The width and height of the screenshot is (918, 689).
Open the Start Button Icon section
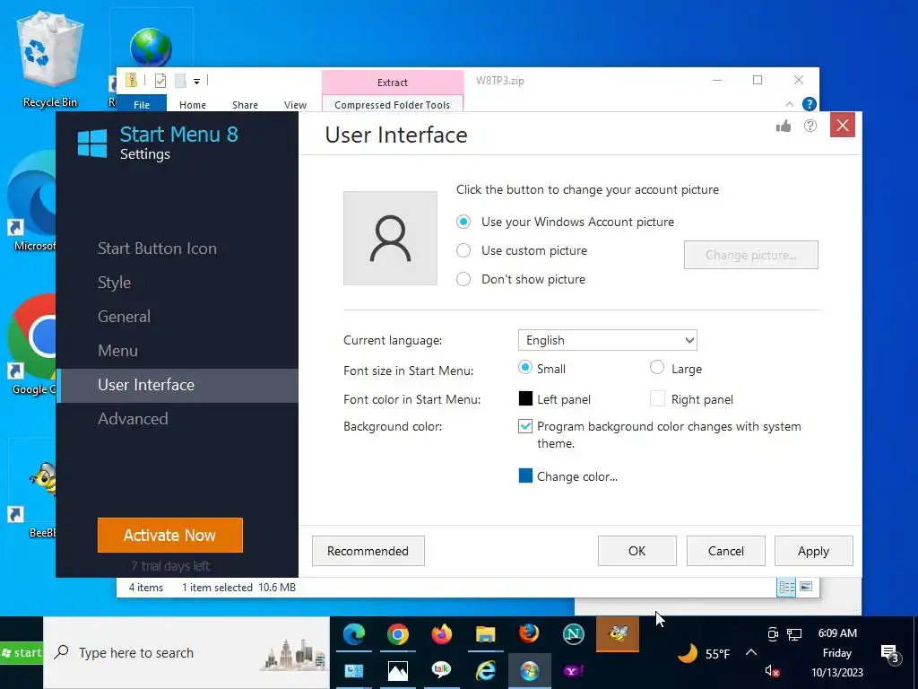(x=157, y=249)
